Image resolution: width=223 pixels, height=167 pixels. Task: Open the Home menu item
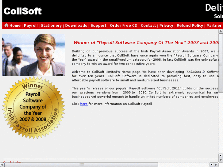pos(15,25)
